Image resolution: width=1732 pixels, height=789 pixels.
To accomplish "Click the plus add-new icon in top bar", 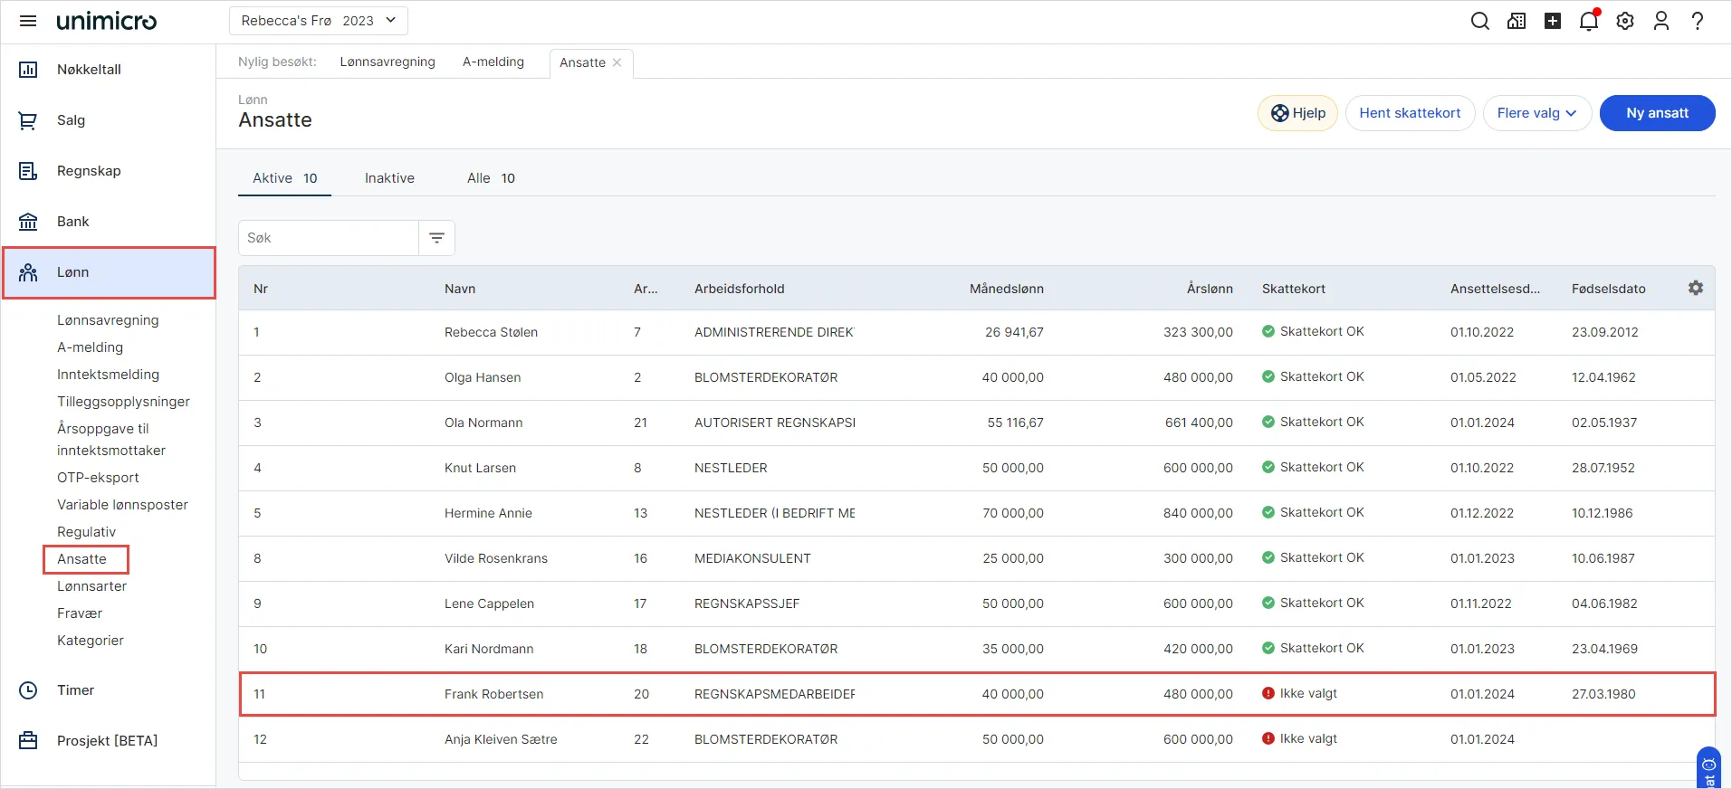I will 1552,21.
